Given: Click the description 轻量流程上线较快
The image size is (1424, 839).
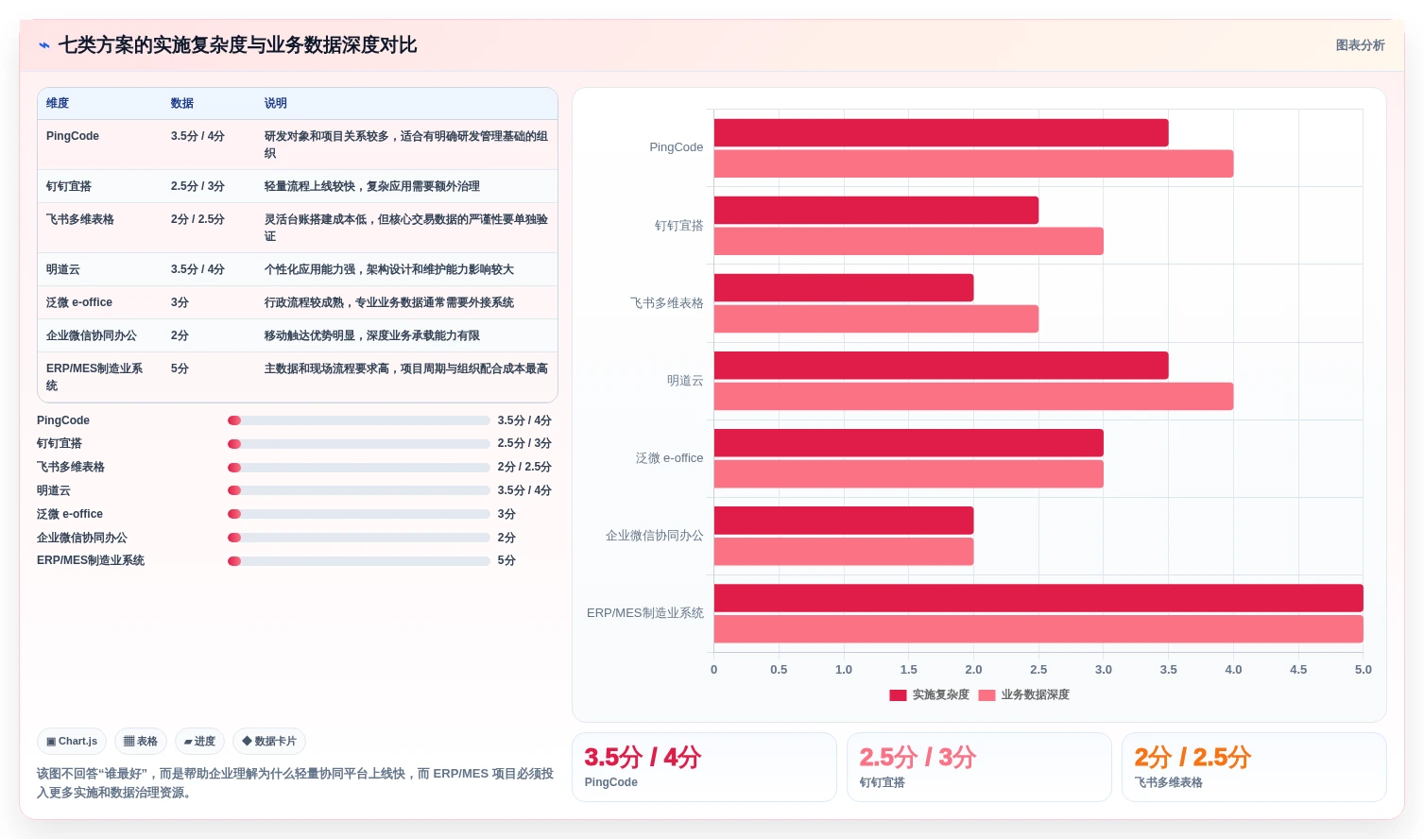Looking at the screenshot, I should click(x=372, y=186).
